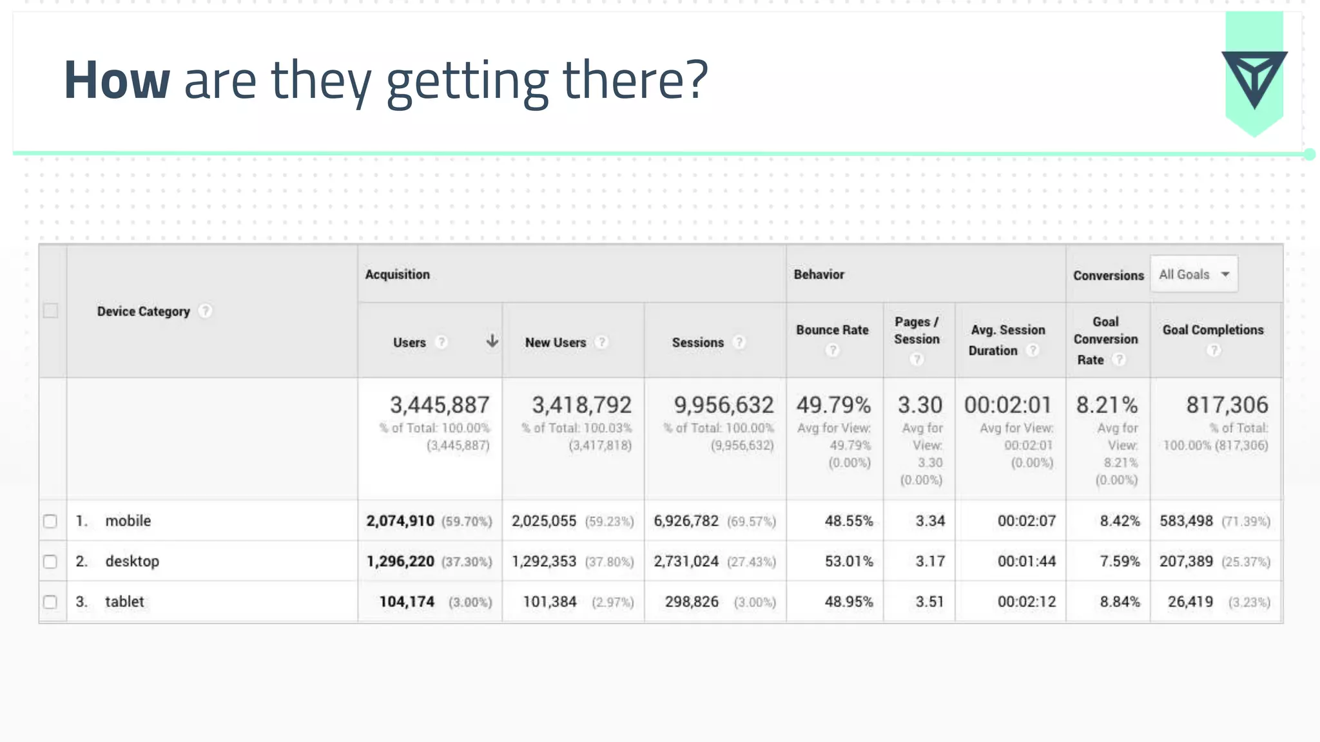Check the desktop row checkbox
The width and height of the screenshot is (1320, 742).
[50, 562]
